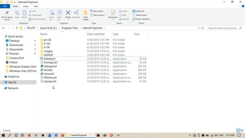
Task: Click This PC in the breadcrumb
Action: pyautogui.click(x=31, y=28)
